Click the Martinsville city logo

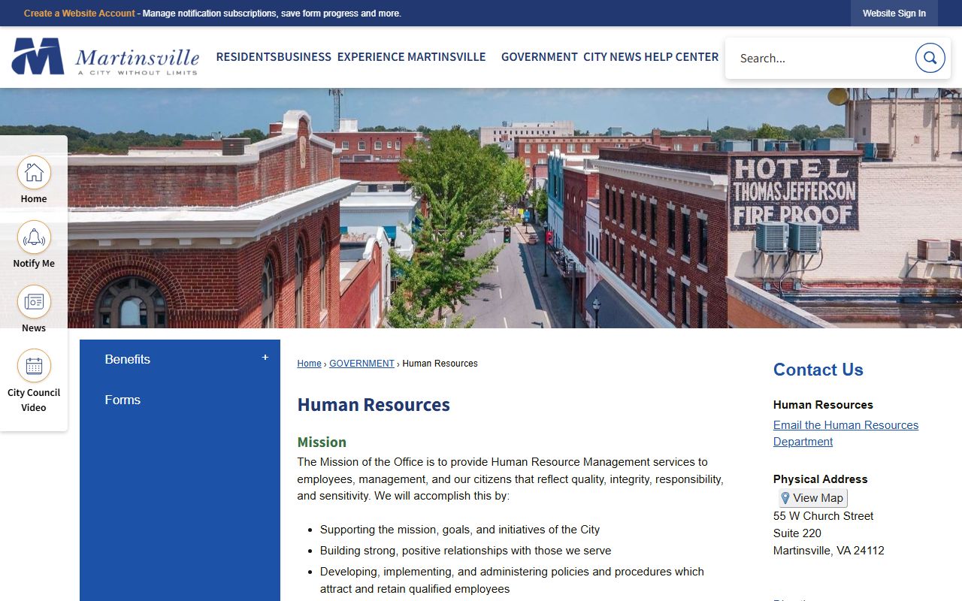105,57
